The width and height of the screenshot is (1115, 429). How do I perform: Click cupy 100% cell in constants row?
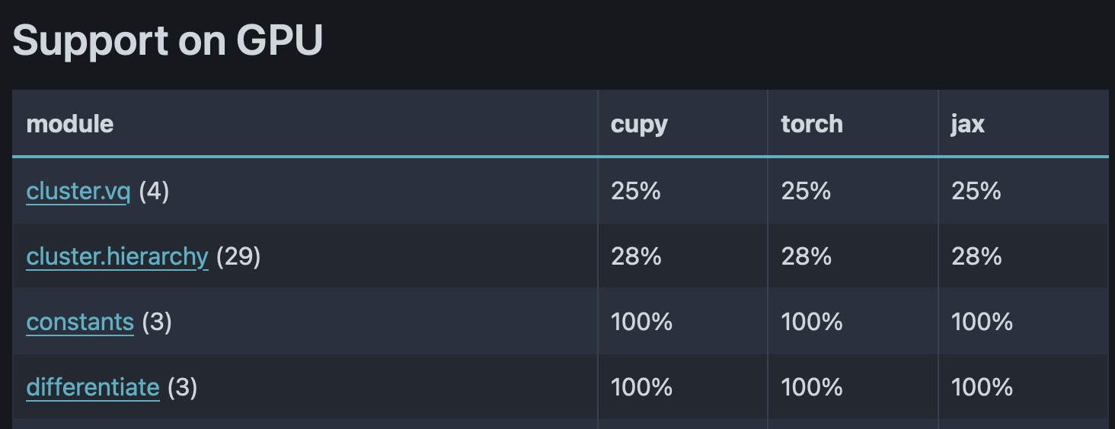coord(641,323)
